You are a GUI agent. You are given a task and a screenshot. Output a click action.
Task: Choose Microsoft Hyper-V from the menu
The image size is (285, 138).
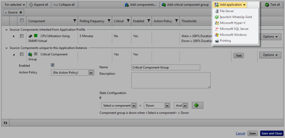(x=235, y=23)
